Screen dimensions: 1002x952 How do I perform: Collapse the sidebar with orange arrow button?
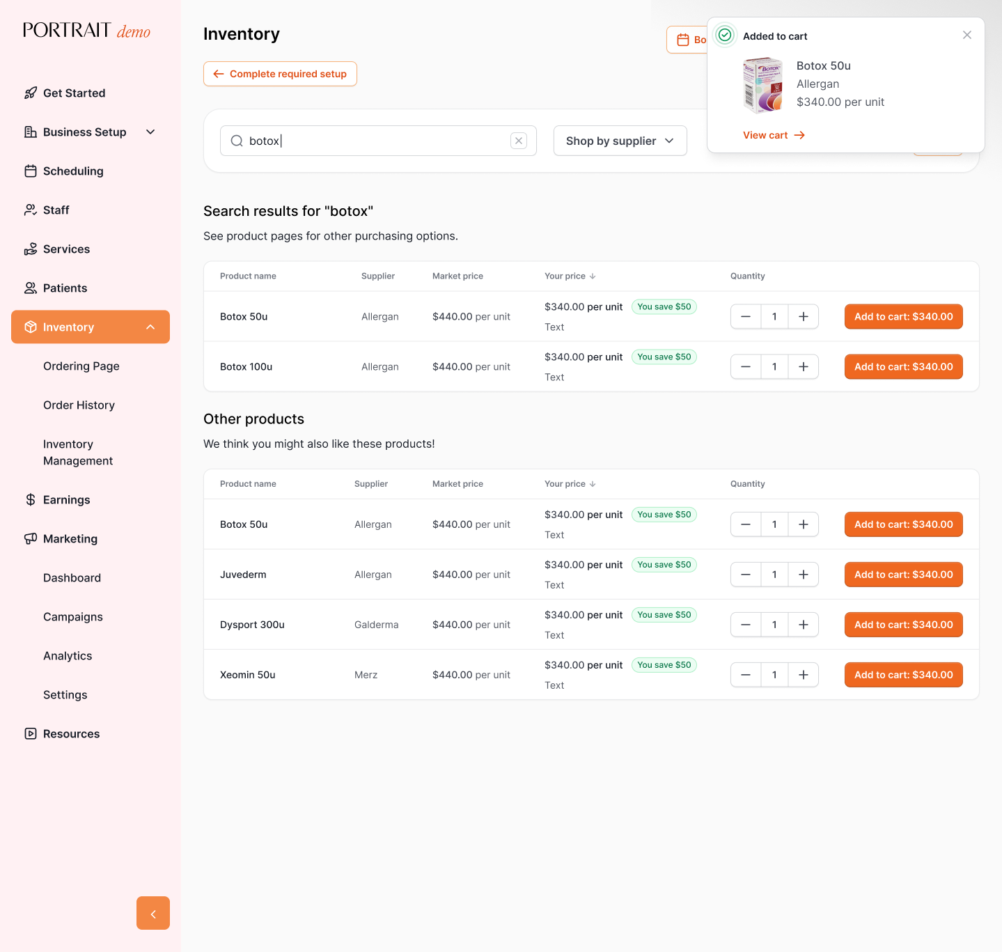[153, 913]
